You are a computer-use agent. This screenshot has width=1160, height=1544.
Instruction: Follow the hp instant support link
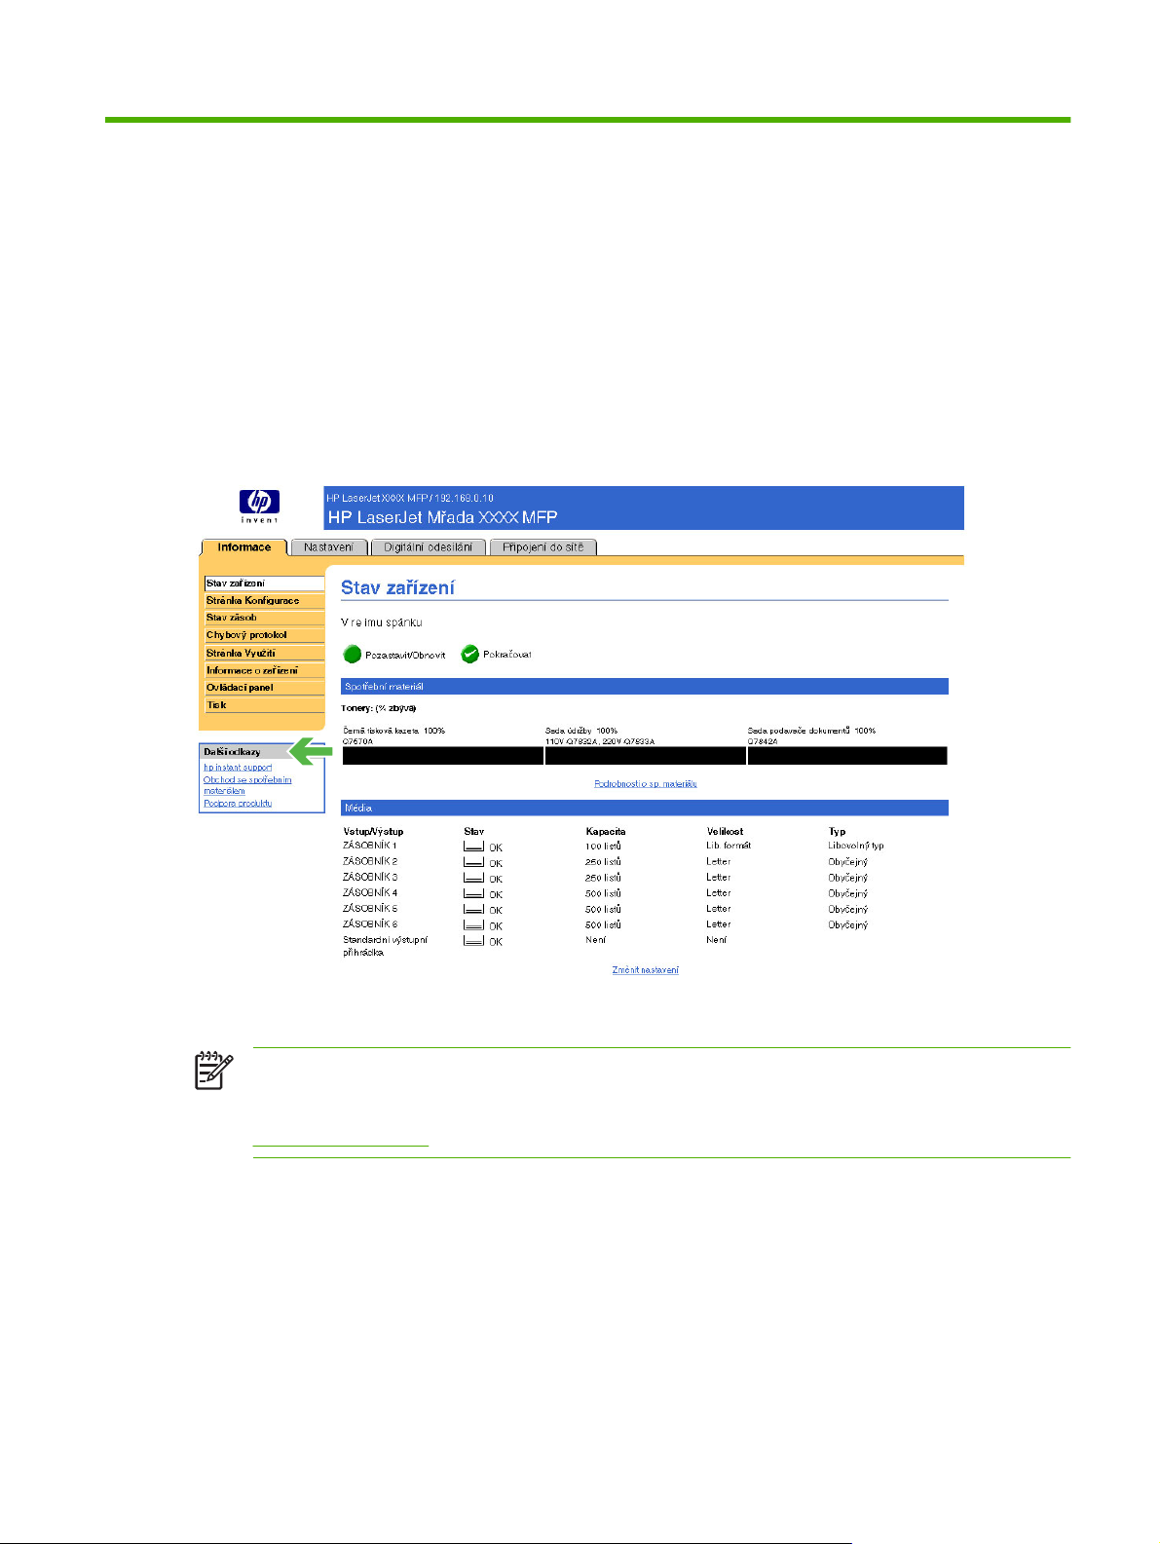click(238, 768)
